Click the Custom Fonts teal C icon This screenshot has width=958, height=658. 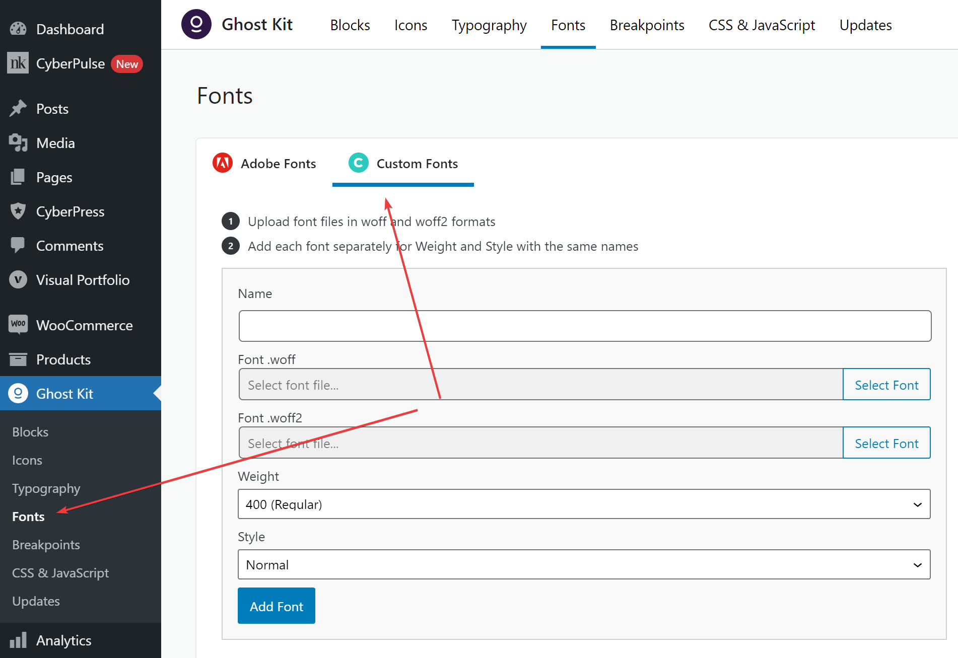point(359,163)
